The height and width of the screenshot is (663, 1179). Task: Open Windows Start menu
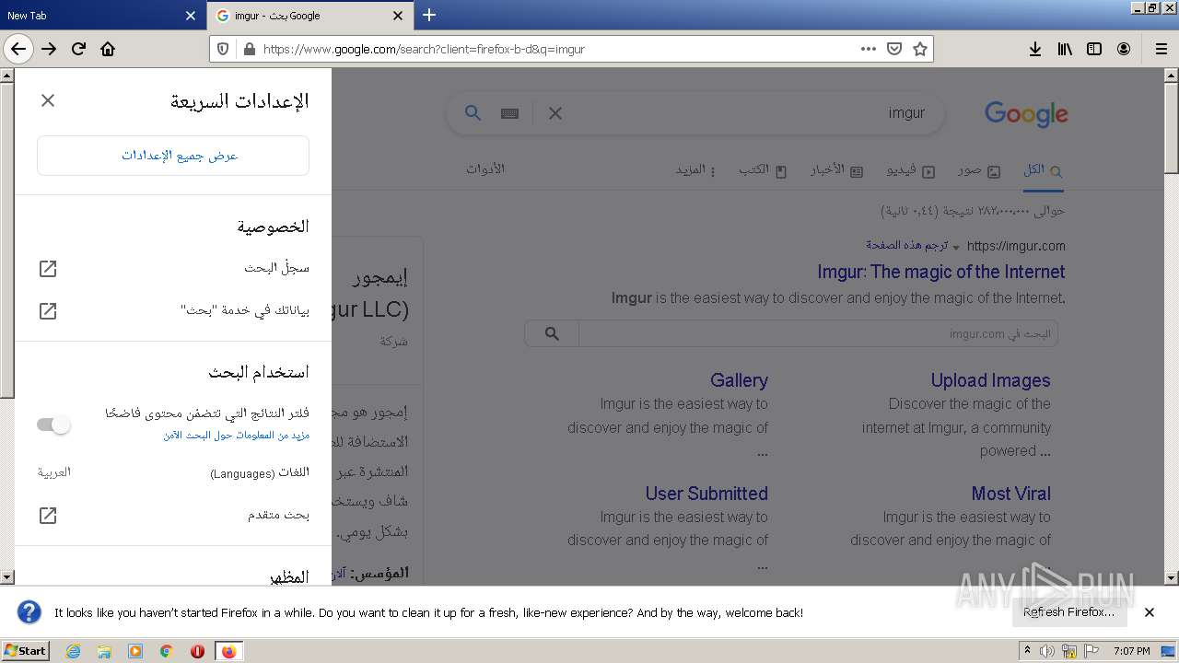tap(26, 651)
